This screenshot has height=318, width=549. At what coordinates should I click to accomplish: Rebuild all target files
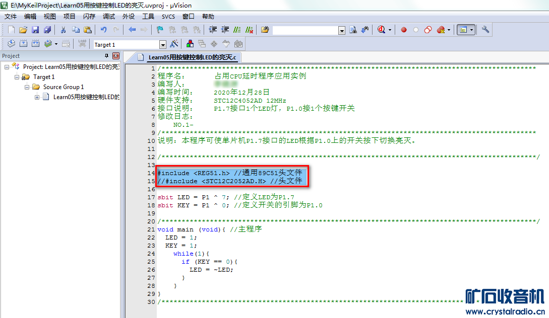tap(35, 44)
